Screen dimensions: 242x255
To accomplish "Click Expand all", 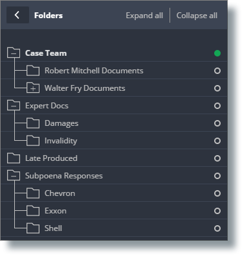I will click(x=144, y=16).
